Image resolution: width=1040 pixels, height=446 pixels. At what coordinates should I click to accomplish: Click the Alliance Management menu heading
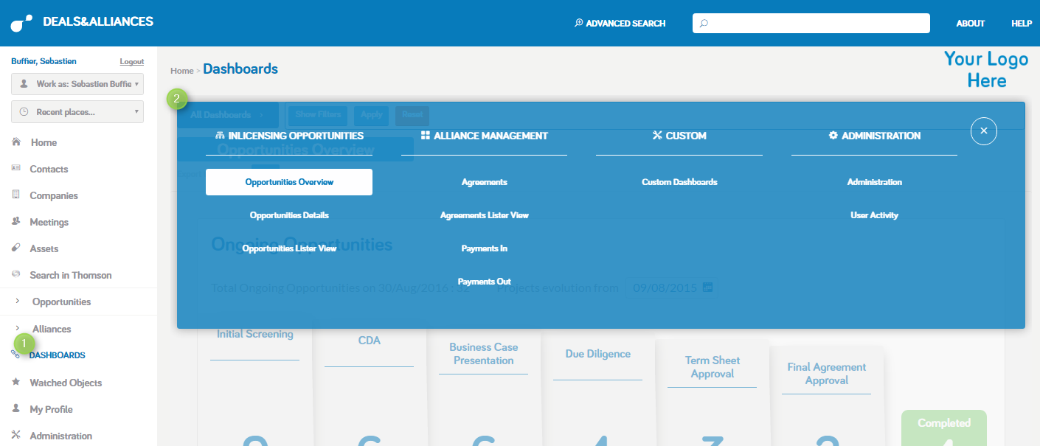490,136
